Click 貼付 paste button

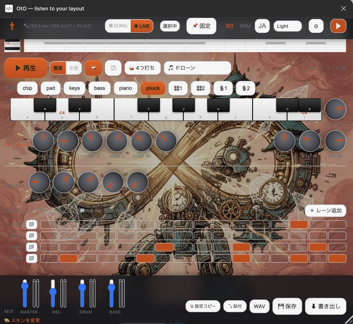(x=235, y=306)
